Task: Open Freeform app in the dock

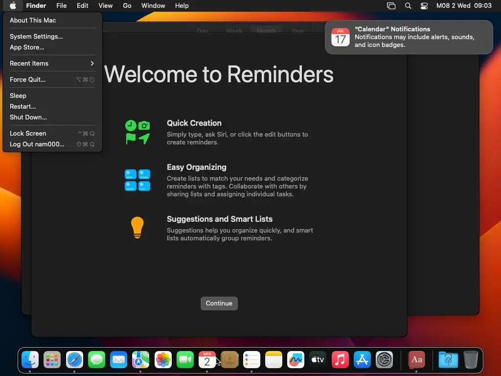Action: click(x=296, y=360)
